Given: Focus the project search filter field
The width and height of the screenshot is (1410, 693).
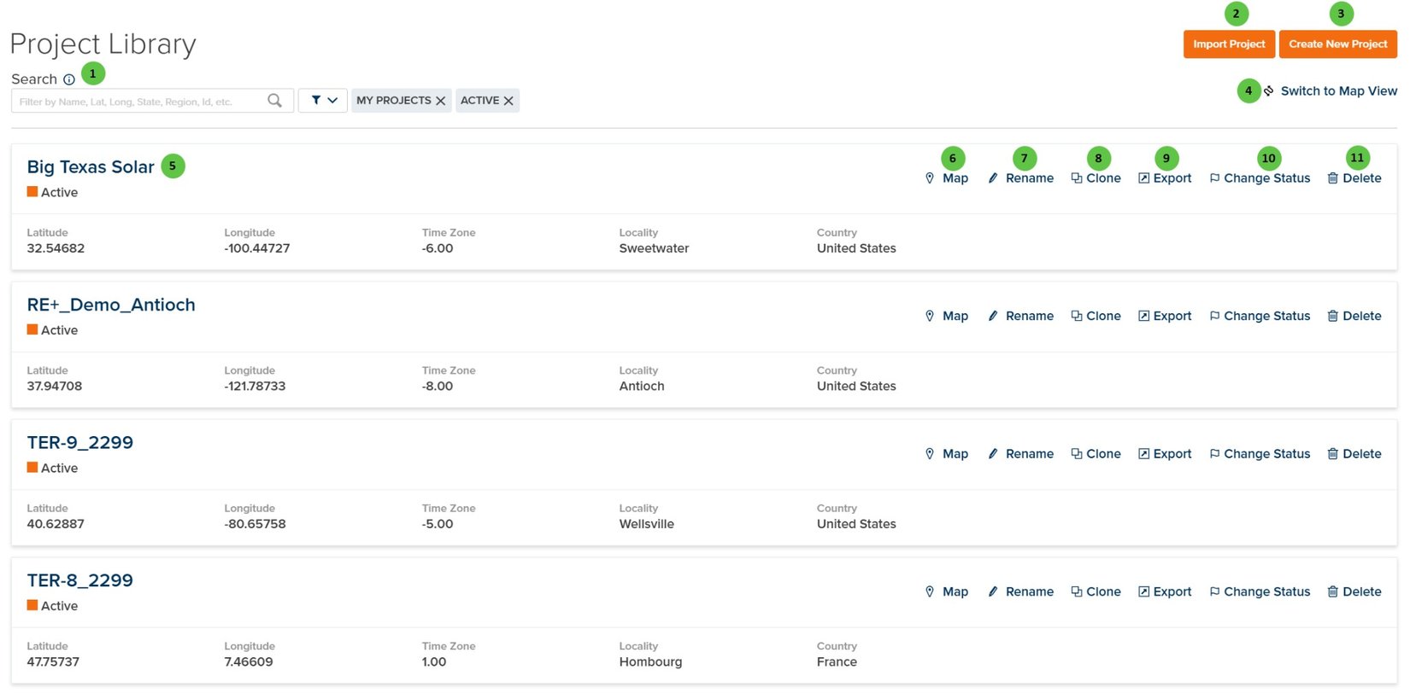Looking at the screenshot, I should [141, 101].
